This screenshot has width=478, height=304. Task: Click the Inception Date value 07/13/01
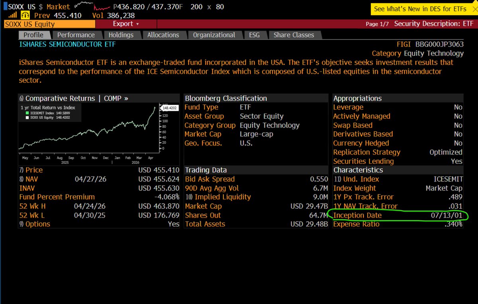[x=446, y=216]
